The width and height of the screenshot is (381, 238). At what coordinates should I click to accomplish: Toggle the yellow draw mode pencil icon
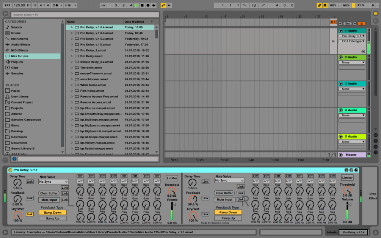[x=319, y=5]
